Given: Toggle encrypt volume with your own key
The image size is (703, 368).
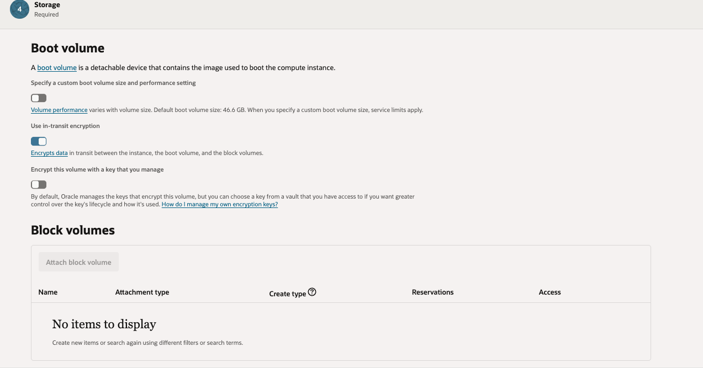Looking at the screenshot, I should click(39, 184).
